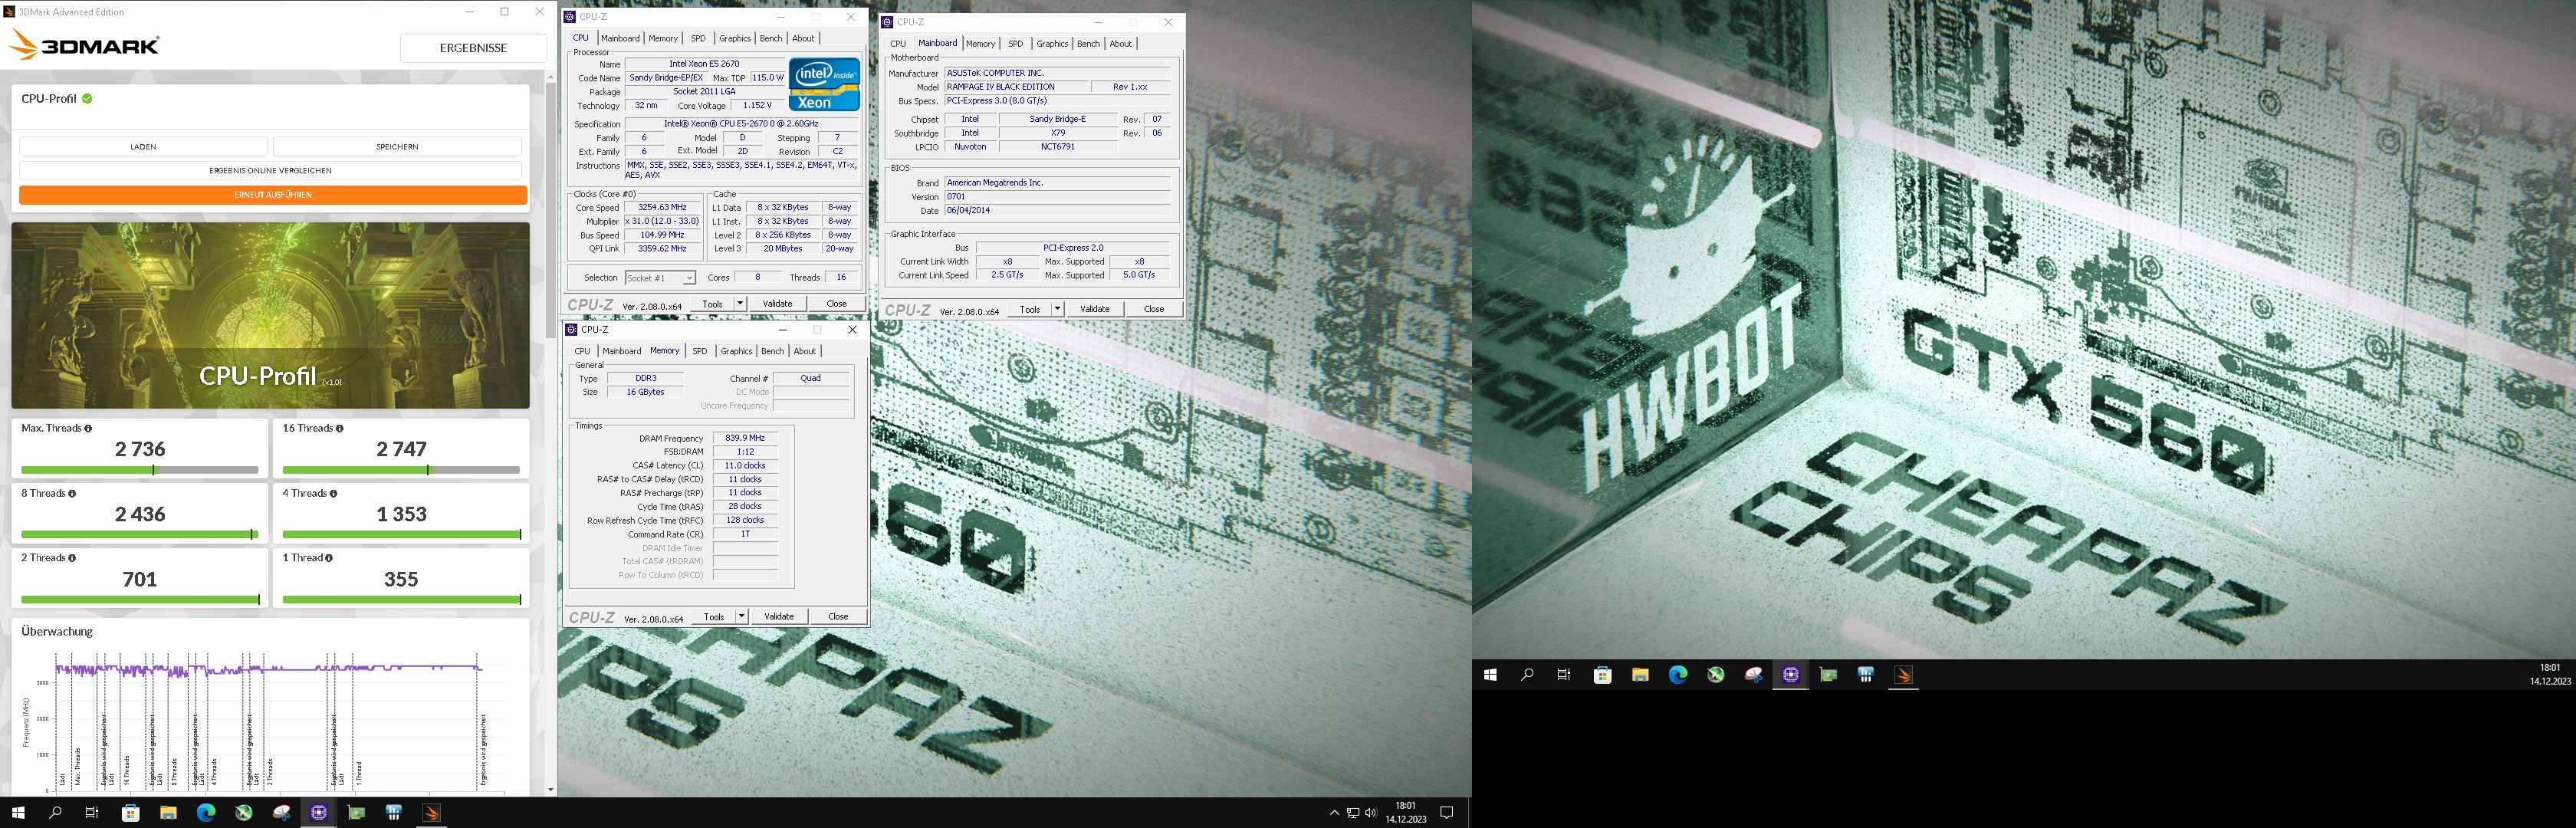The width and height of the screenshot is (2576, 828).
Task: Open About tab in the Memory window
Action: tap(805, 351)
